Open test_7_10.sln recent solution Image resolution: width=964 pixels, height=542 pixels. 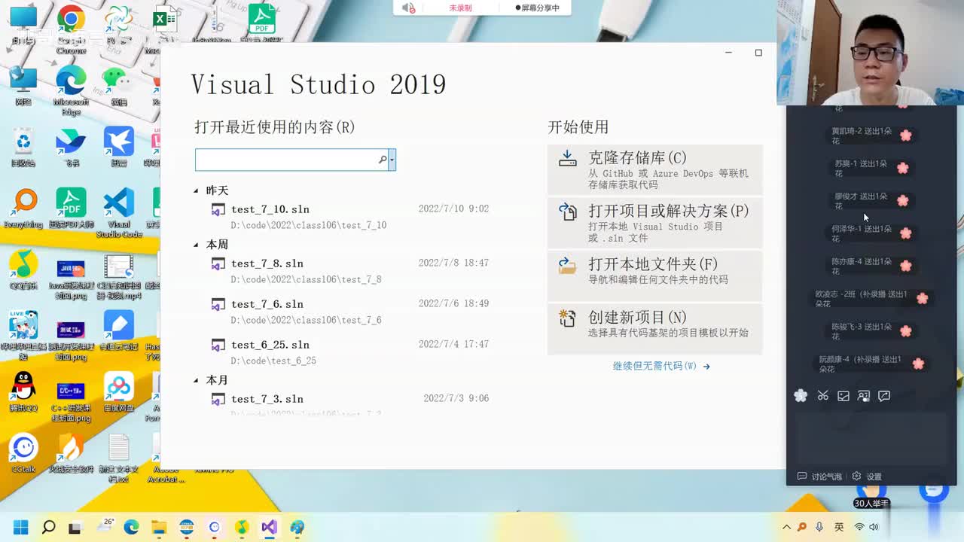click(x=349, y=216)
